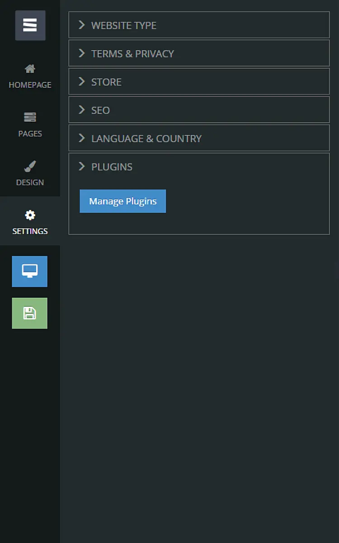The height and width of the screenshot is (543, 339).
Task: Collapse Plugins using its chevron arrow
Action: pyautogui.click(x=82, y=167)
